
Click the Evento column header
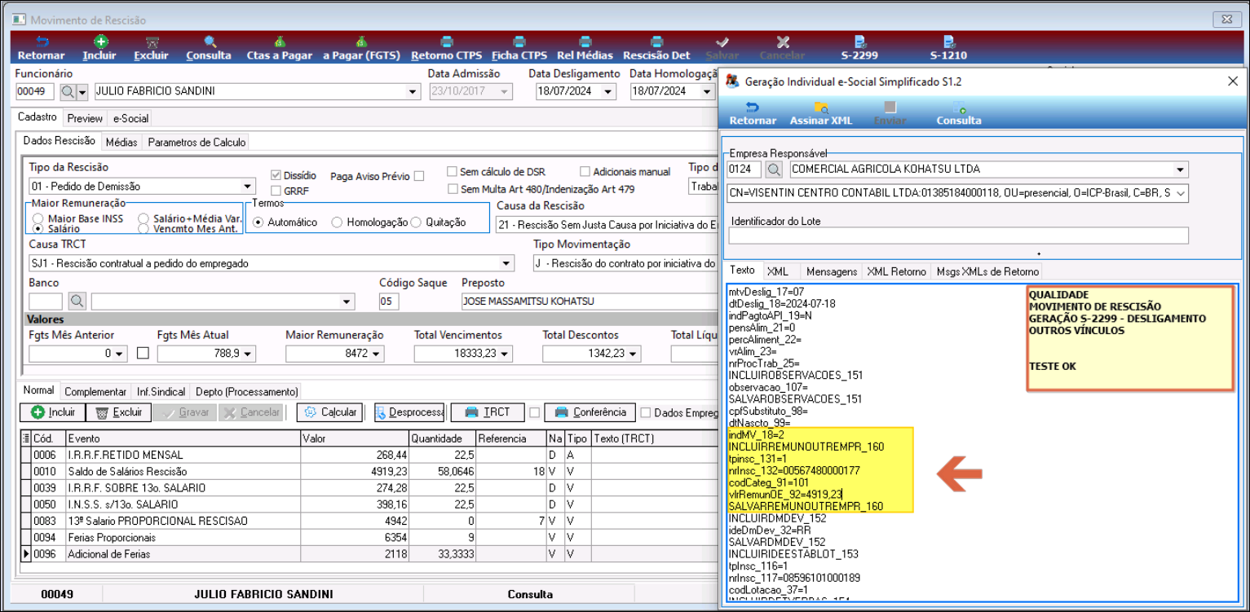click(183, 438)
